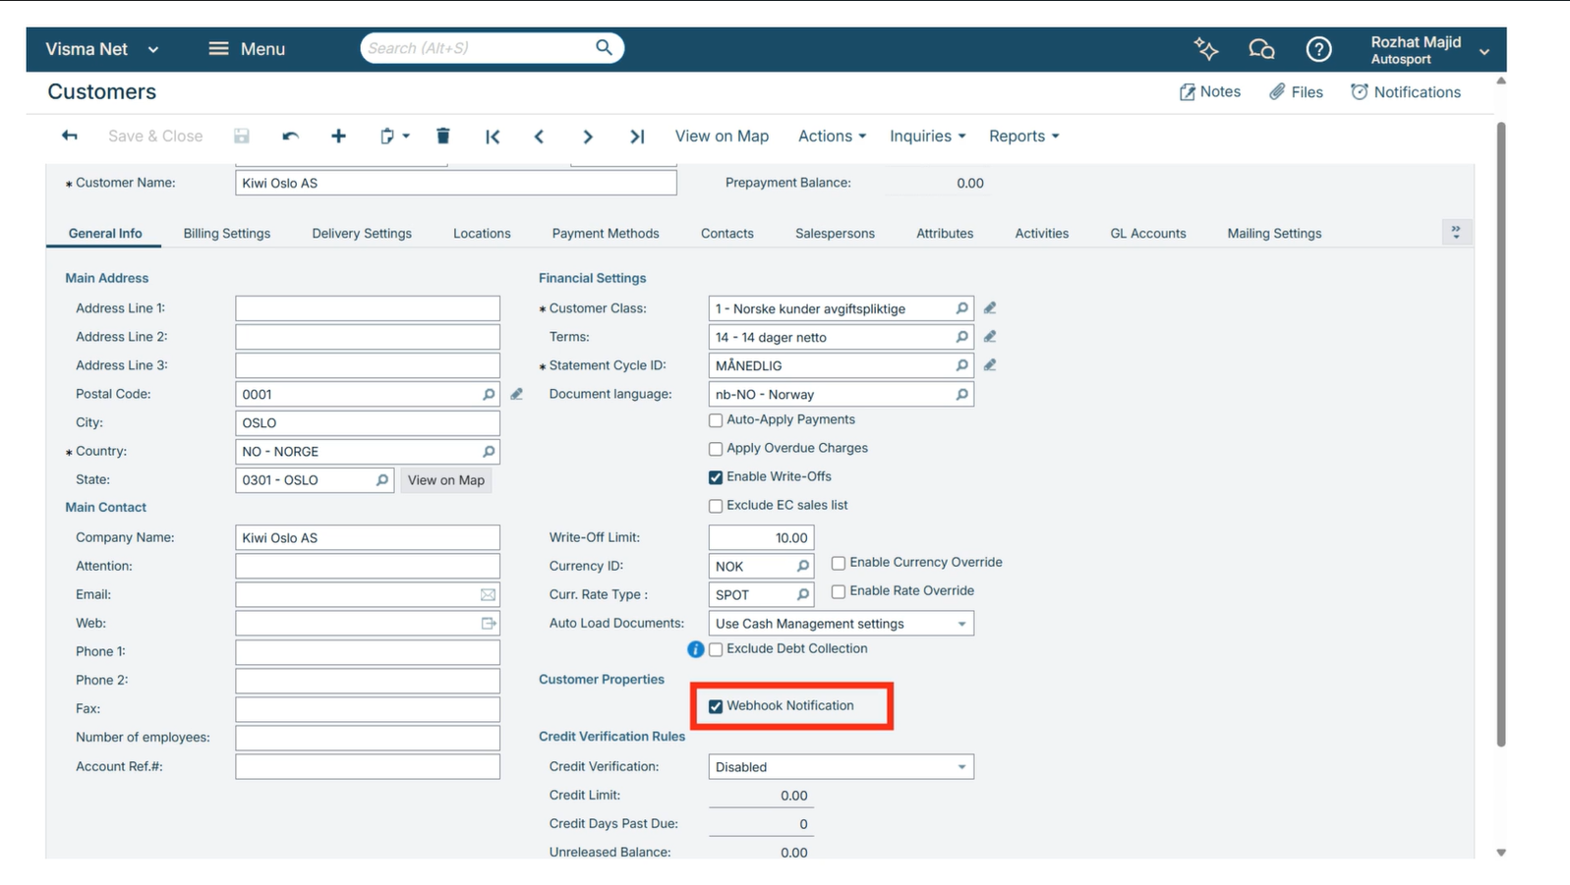
Task: Click into the Email input field
Action: 357,595
